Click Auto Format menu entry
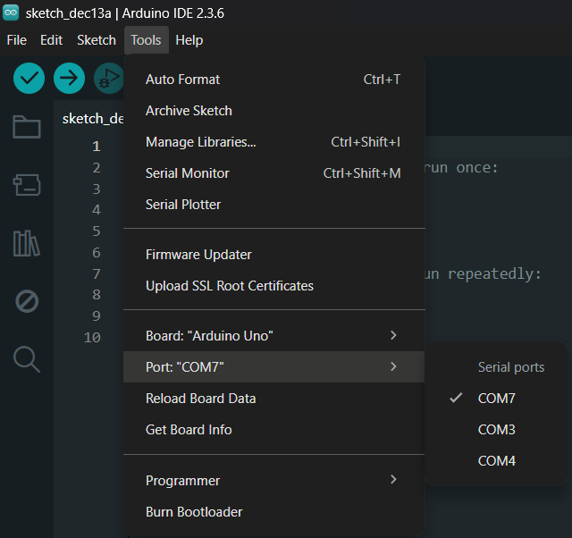 pyautogui.click(x=182, y=80)
